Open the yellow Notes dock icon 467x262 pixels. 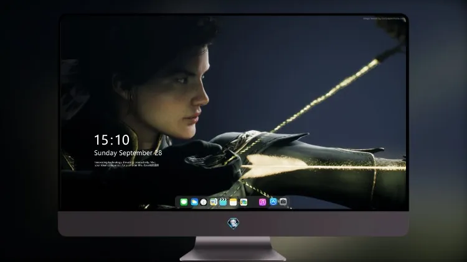(x=233, y=202)
